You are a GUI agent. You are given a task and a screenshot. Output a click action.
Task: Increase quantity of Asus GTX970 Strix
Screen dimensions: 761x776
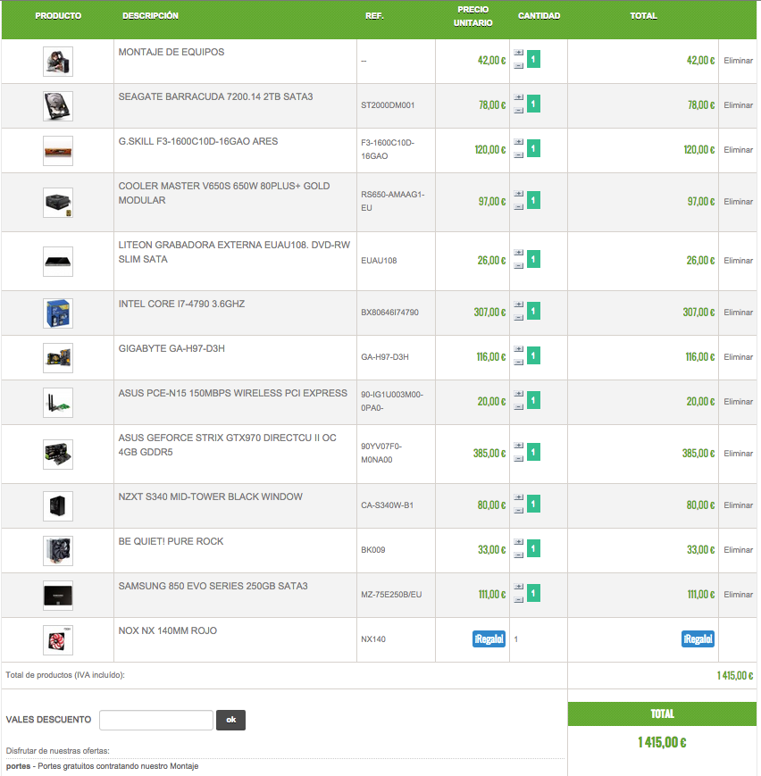(518, 446)
